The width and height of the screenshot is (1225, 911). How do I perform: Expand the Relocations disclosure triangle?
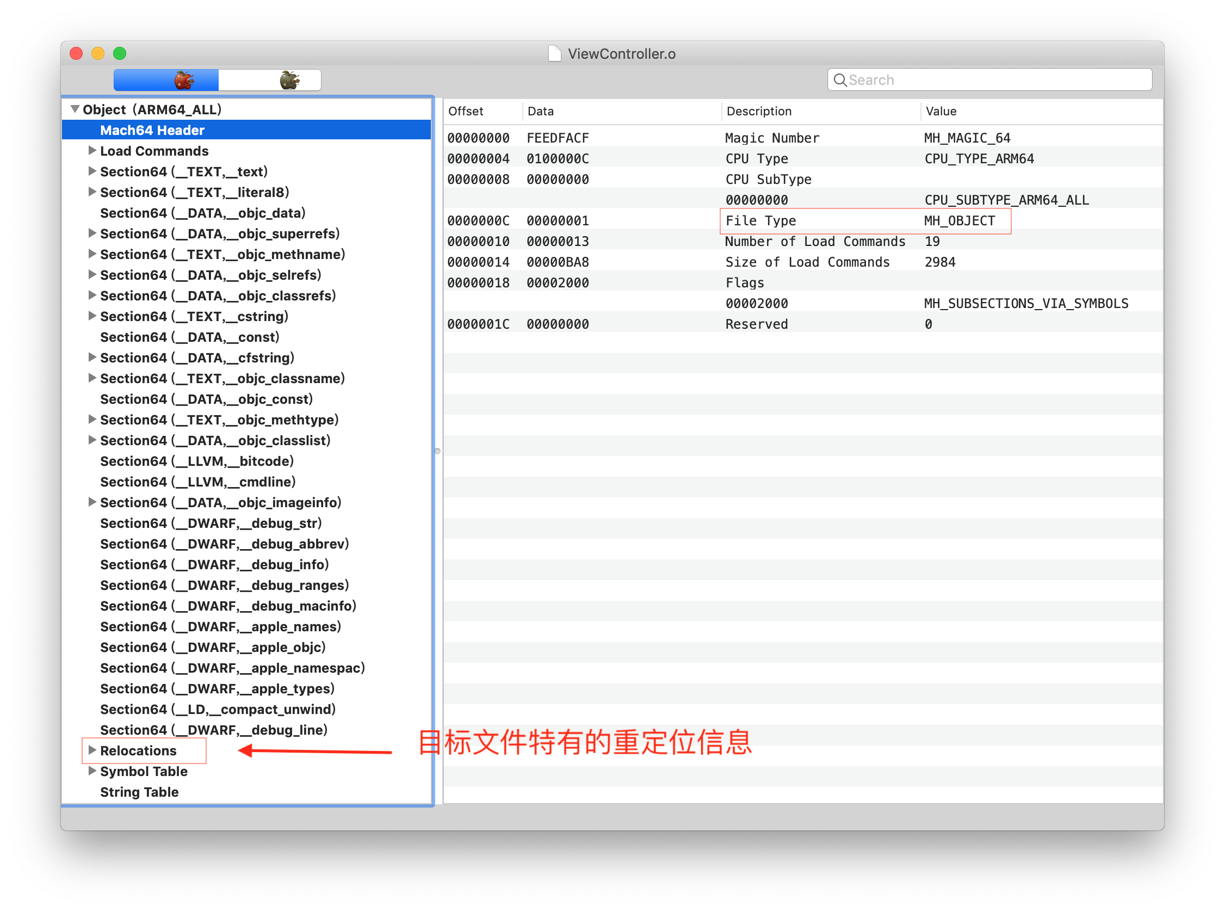click(92, 750)
